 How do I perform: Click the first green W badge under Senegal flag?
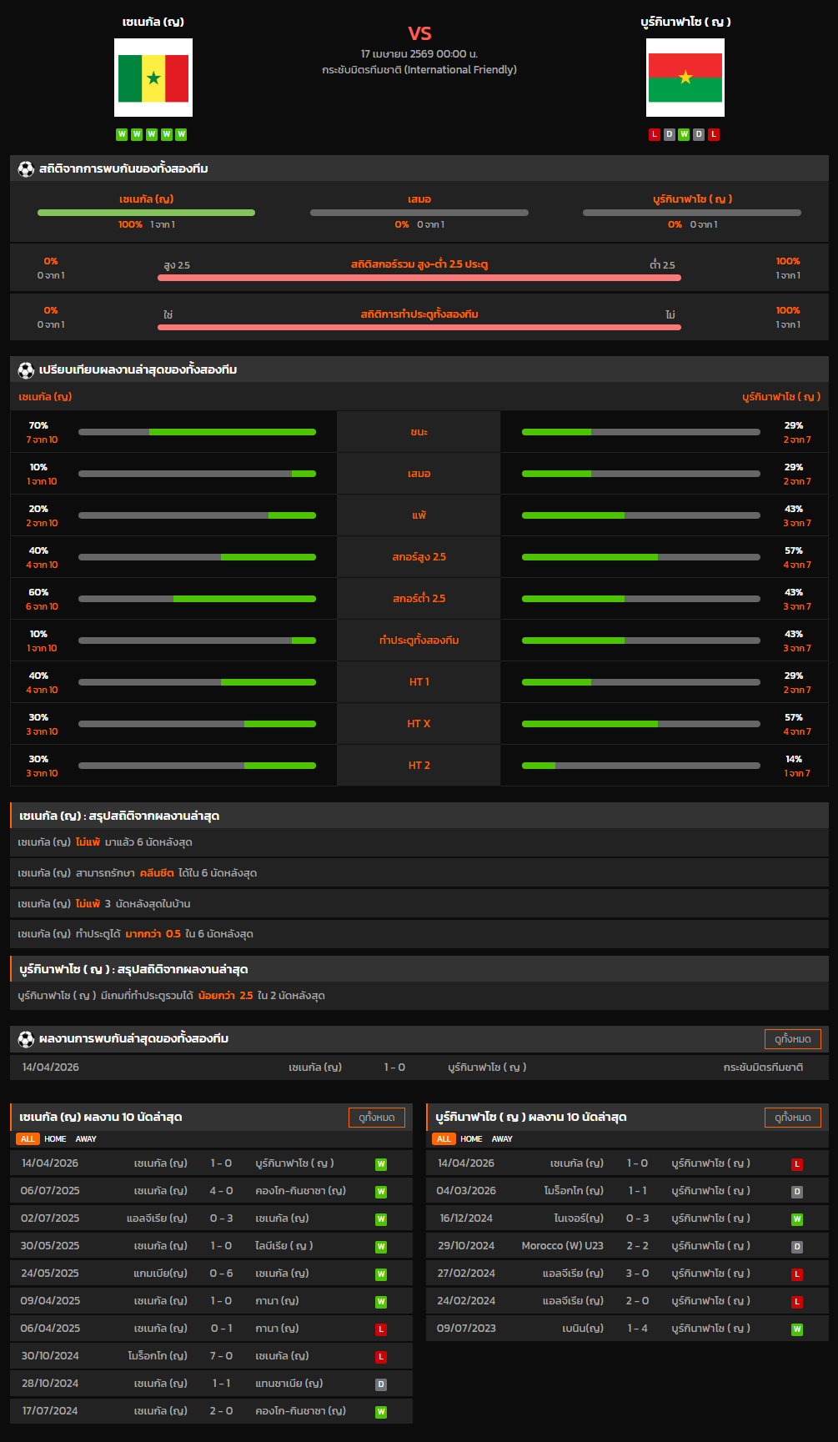coord(122,134)
